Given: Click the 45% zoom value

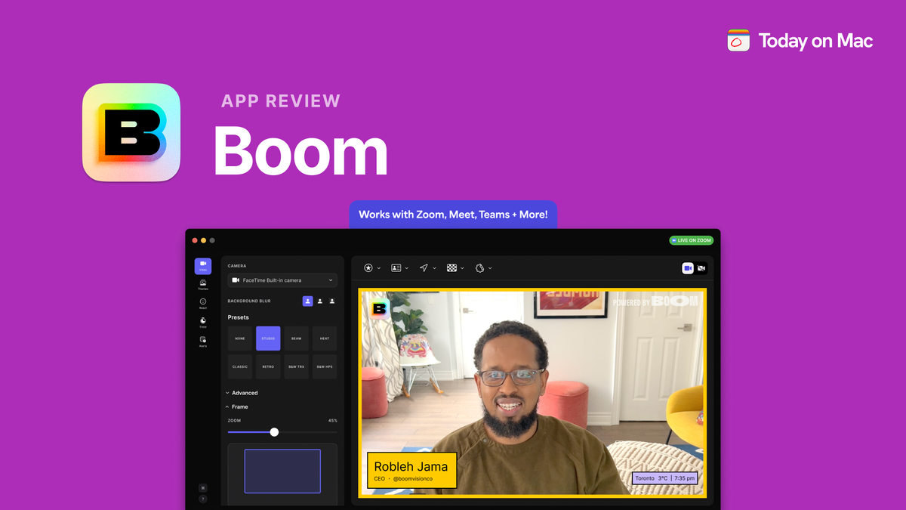Looking at the screenshot, I should (x=333, y=421).
